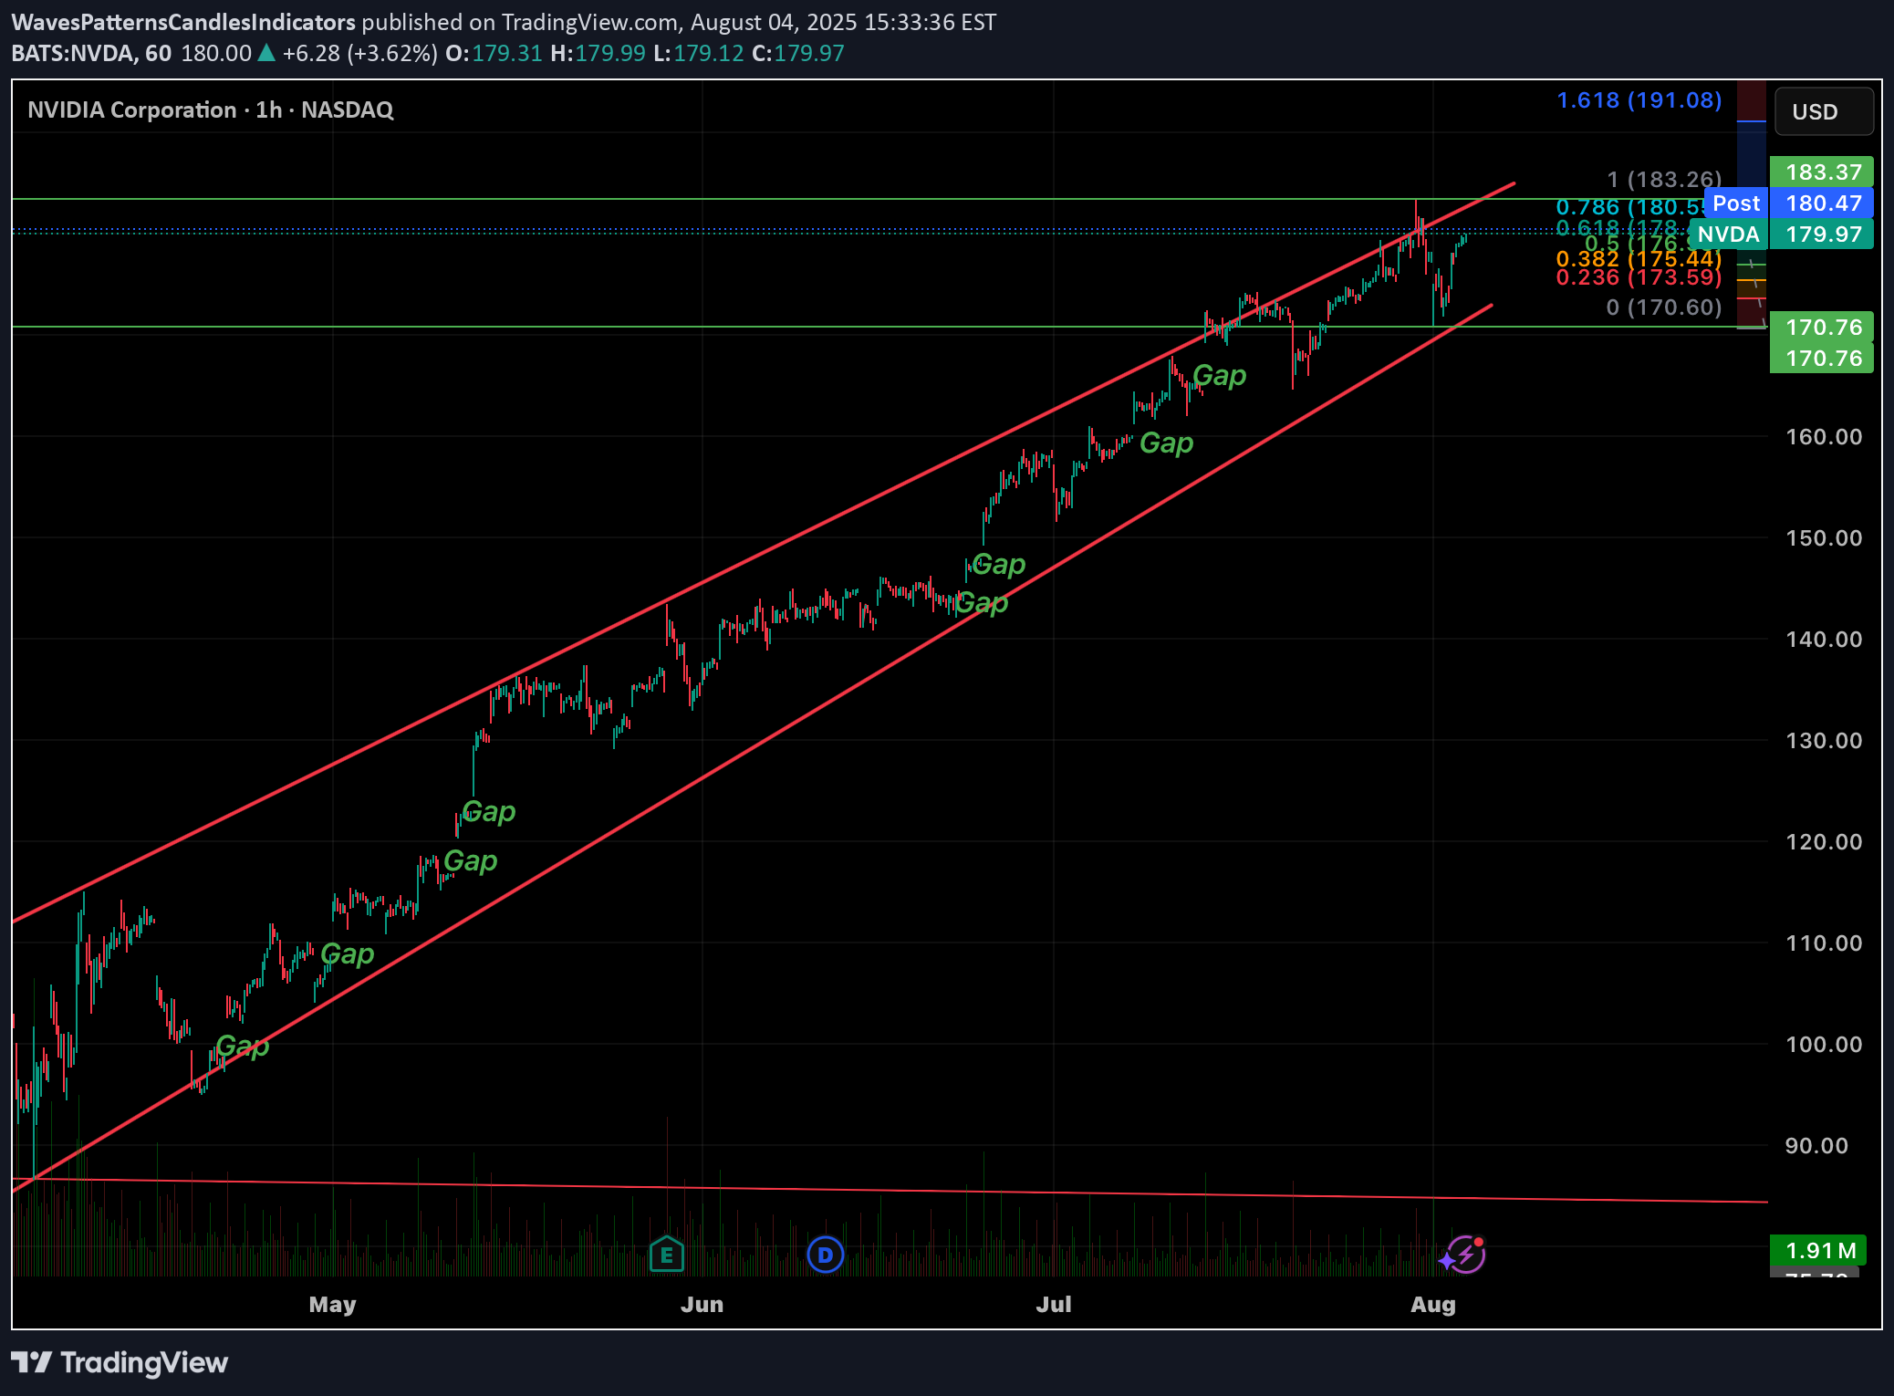Click the 0.236 (173.59) Fibonacci level

[1639, 277]
